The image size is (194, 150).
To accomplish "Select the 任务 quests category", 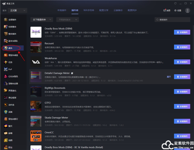I will (8, 62).
